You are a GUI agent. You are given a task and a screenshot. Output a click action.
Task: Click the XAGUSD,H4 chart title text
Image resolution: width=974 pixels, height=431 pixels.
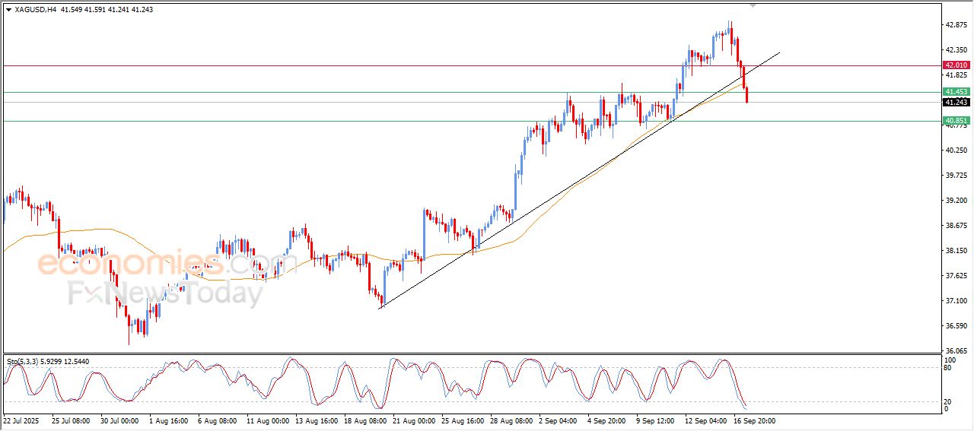coord(36,10)
